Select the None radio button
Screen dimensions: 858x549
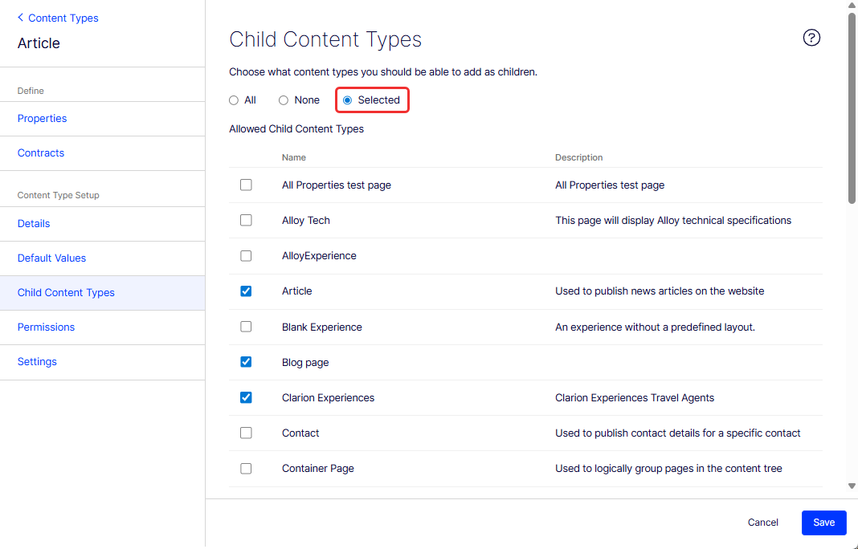(x=283, y=100)
